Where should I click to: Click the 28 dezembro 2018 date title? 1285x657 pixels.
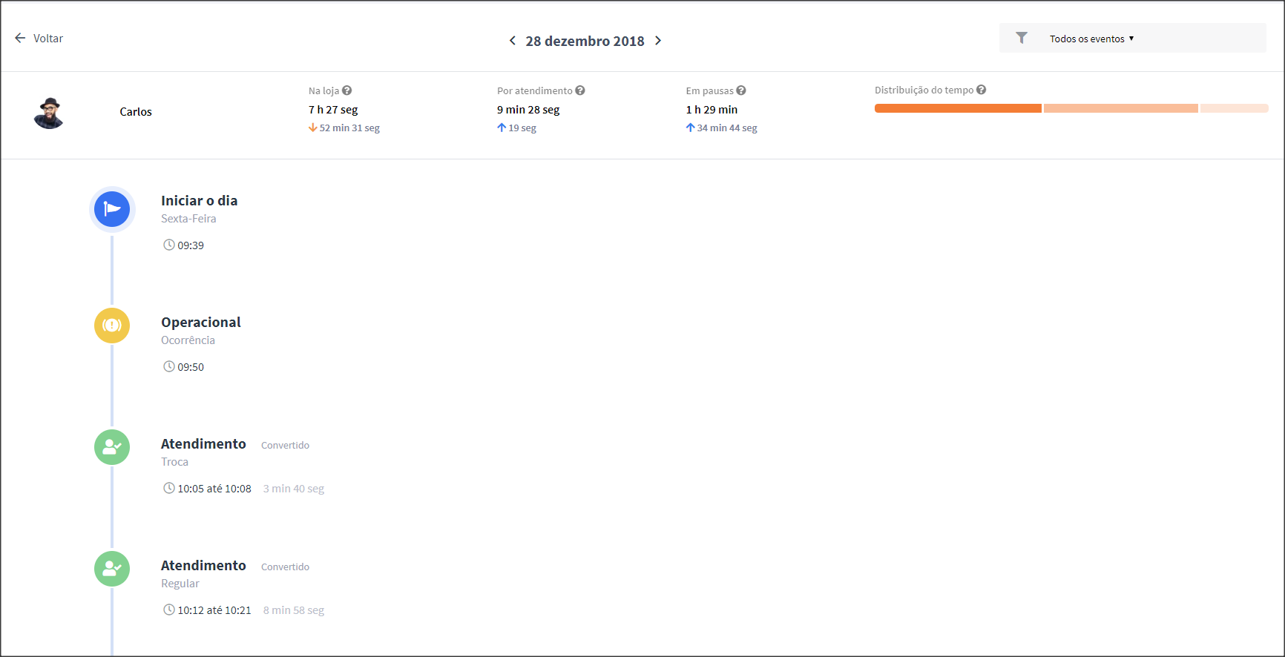[585, 42]
